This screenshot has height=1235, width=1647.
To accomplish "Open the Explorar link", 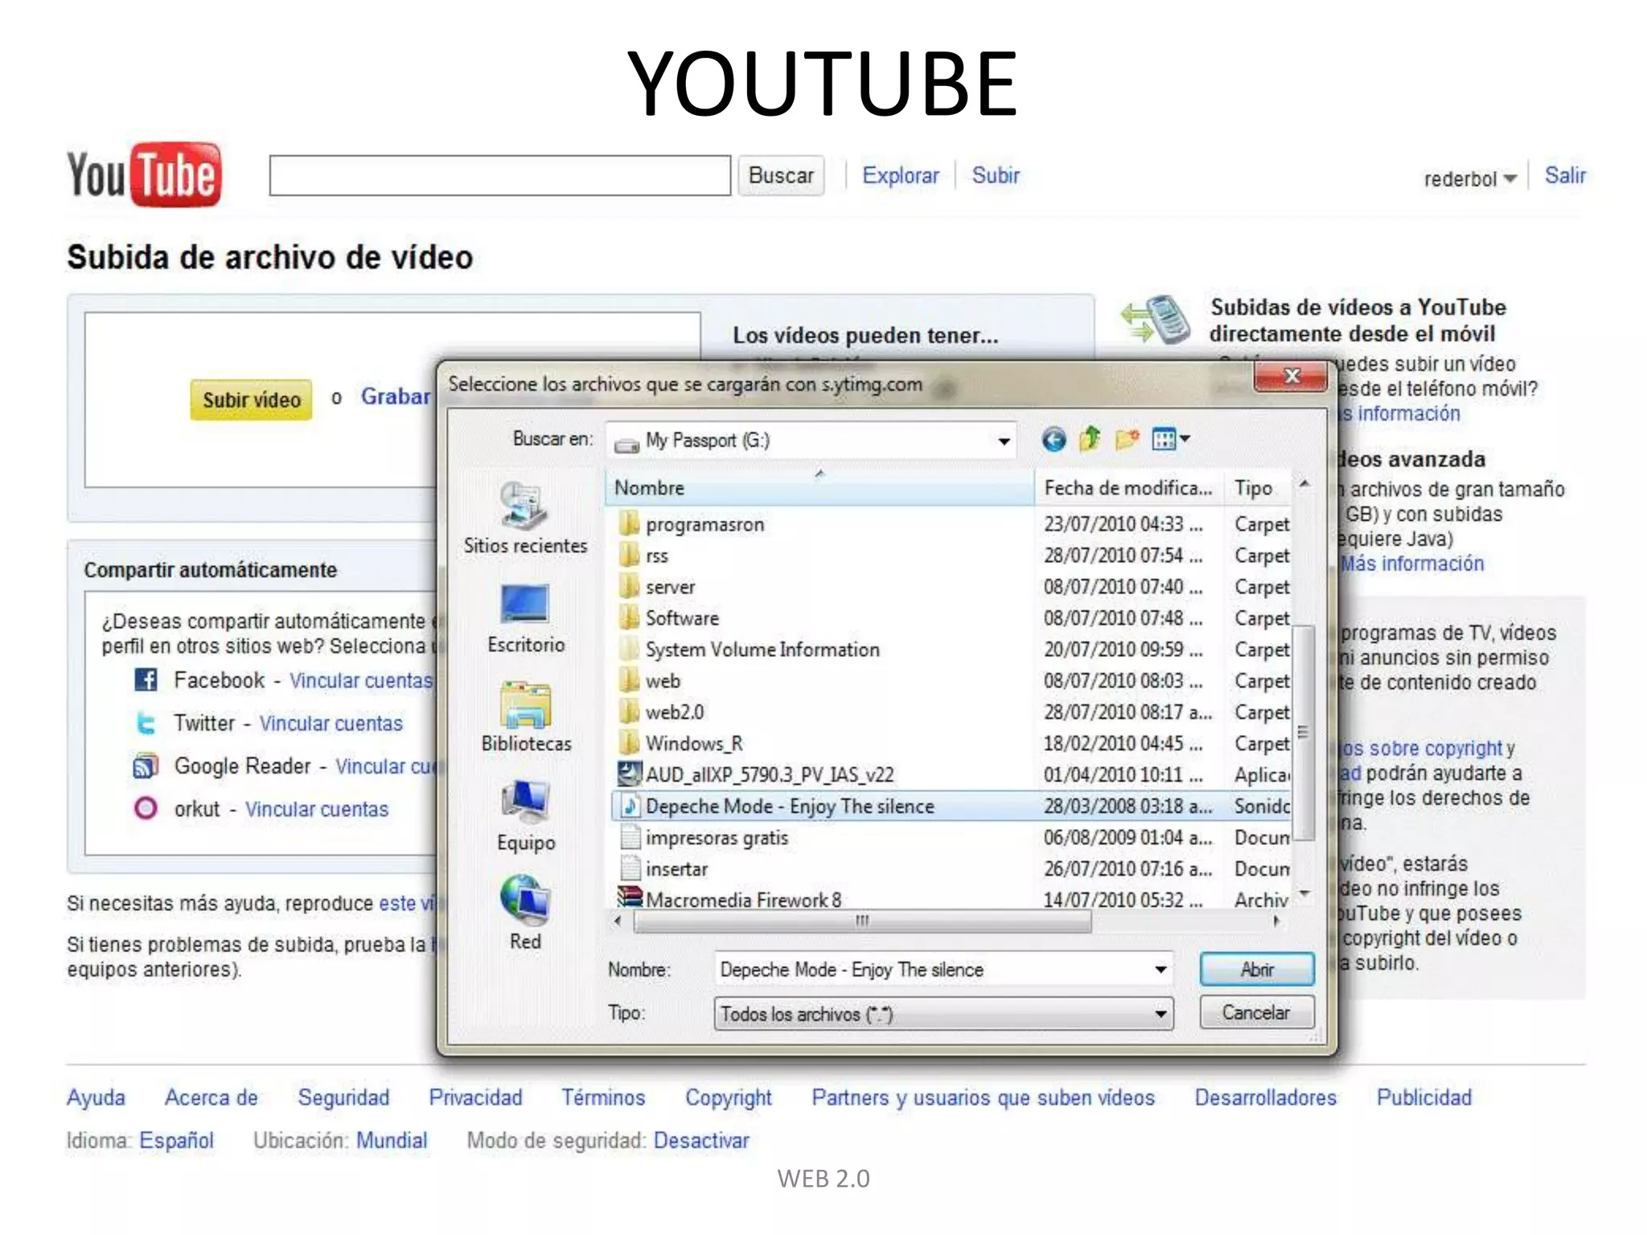I will point(900,175).
